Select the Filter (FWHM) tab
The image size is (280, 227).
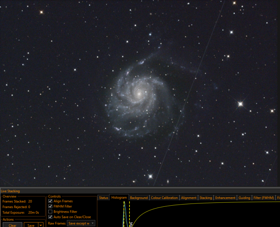tap(264, 198)
